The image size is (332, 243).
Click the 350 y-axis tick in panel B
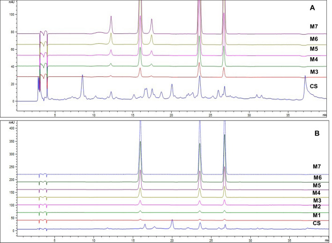coord(11,141)
